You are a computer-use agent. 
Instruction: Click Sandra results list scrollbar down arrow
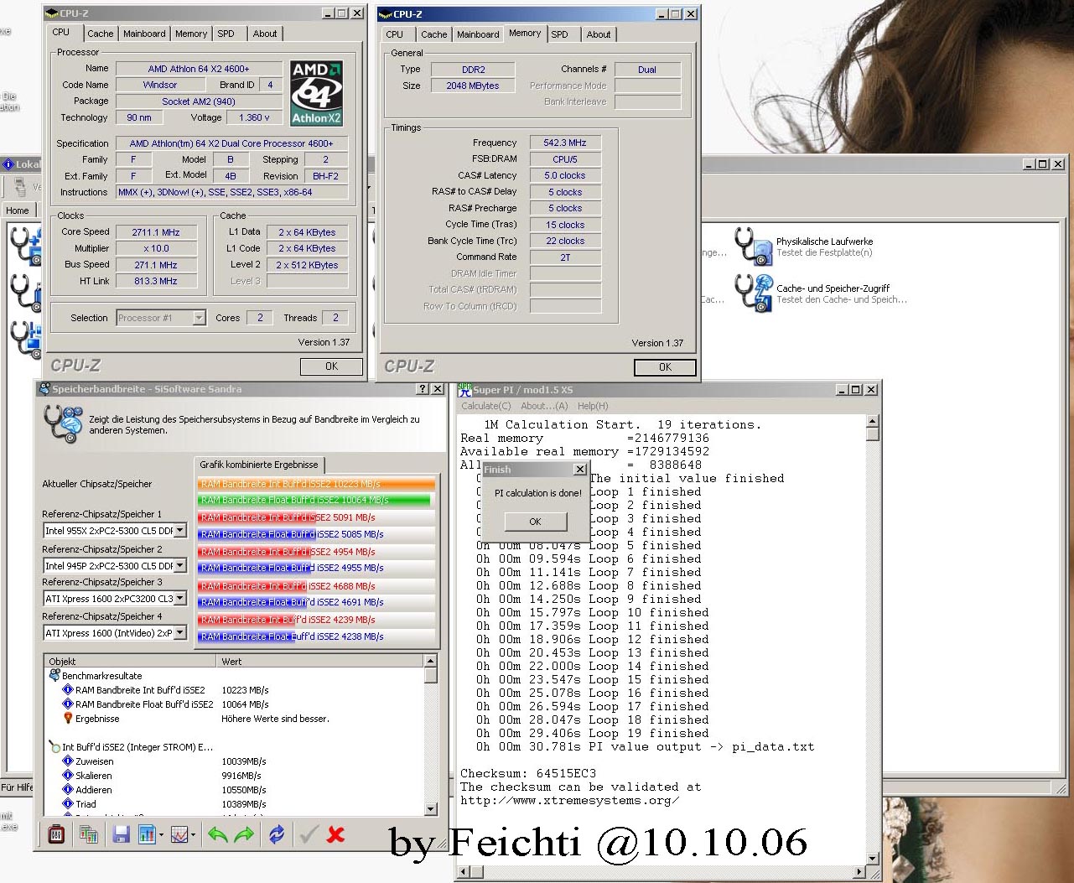coord(431,809)
